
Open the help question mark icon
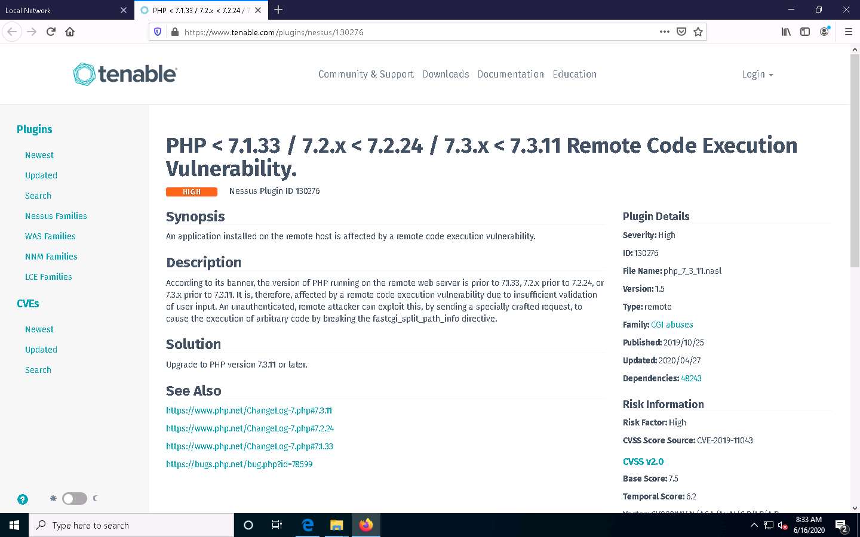pyautogui.click(x=23, y=499)
